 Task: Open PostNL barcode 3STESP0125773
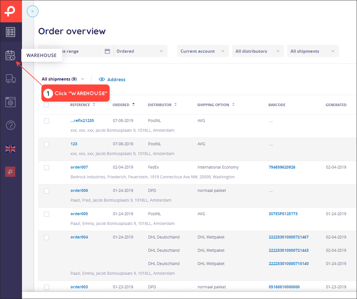click(283, 214)
